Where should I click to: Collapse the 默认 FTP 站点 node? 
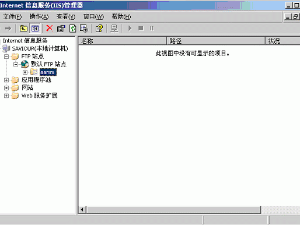[16, 64]
